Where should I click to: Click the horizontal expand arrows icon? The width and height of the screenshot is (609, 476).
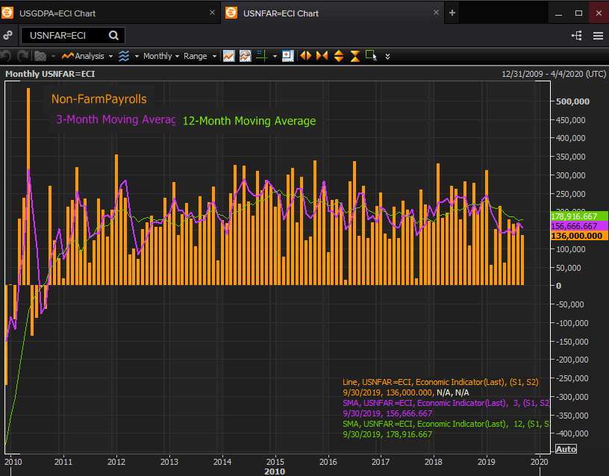pos(305,56)
